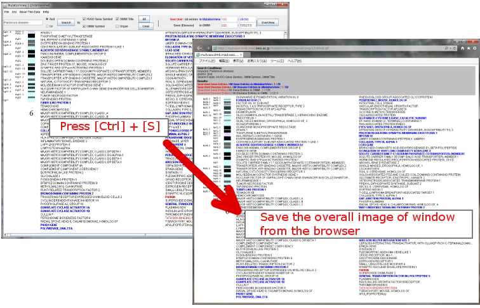The image size is (480, 308).
Task: Click the keyword search text field
Action: 22,22
